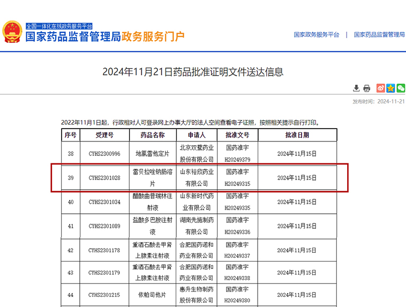Click the national emblem logo
Viewport: 406px width, 307px height.
[12, 32]
